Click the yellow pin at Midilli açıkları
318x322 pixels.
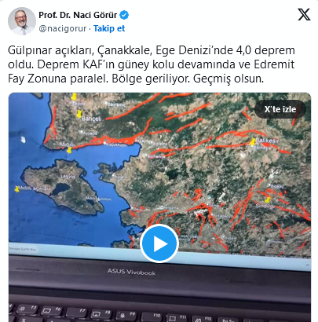pyautogui.click(x=17, y=189)
